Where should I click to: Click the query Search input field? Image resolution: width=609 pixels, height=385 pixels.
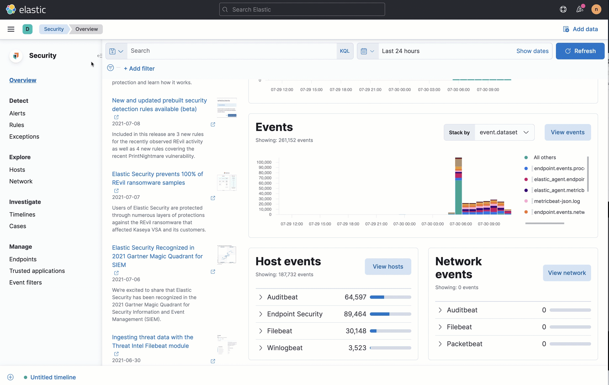tap(232, 51)
